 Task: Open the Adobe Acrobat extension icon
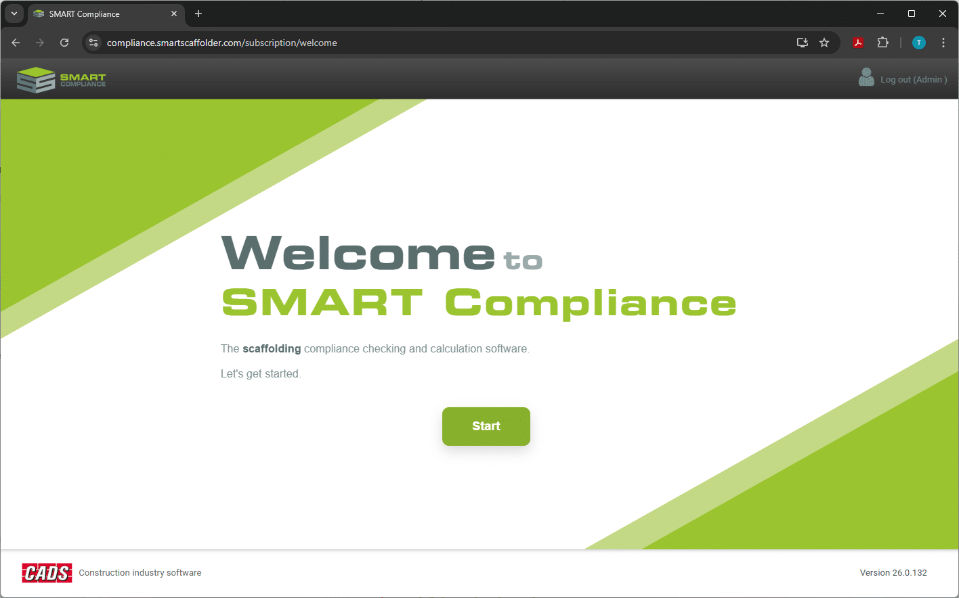pyautogui.click(x=858, y=43)
